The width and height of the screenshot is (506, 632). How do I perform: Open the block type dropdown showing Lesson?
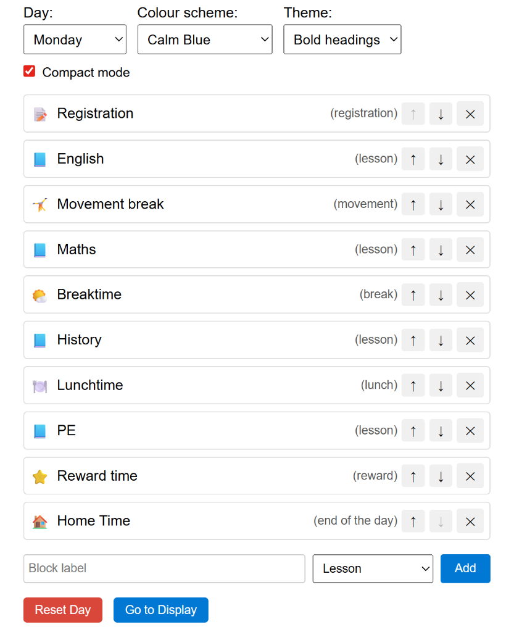[373, 568]
